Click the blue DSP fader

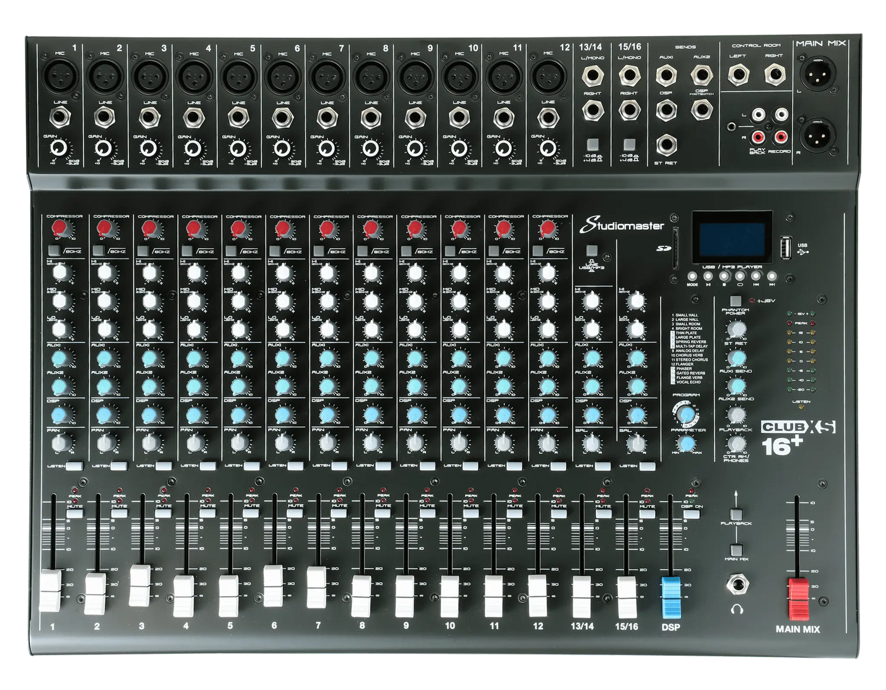(x=671, y=596)
